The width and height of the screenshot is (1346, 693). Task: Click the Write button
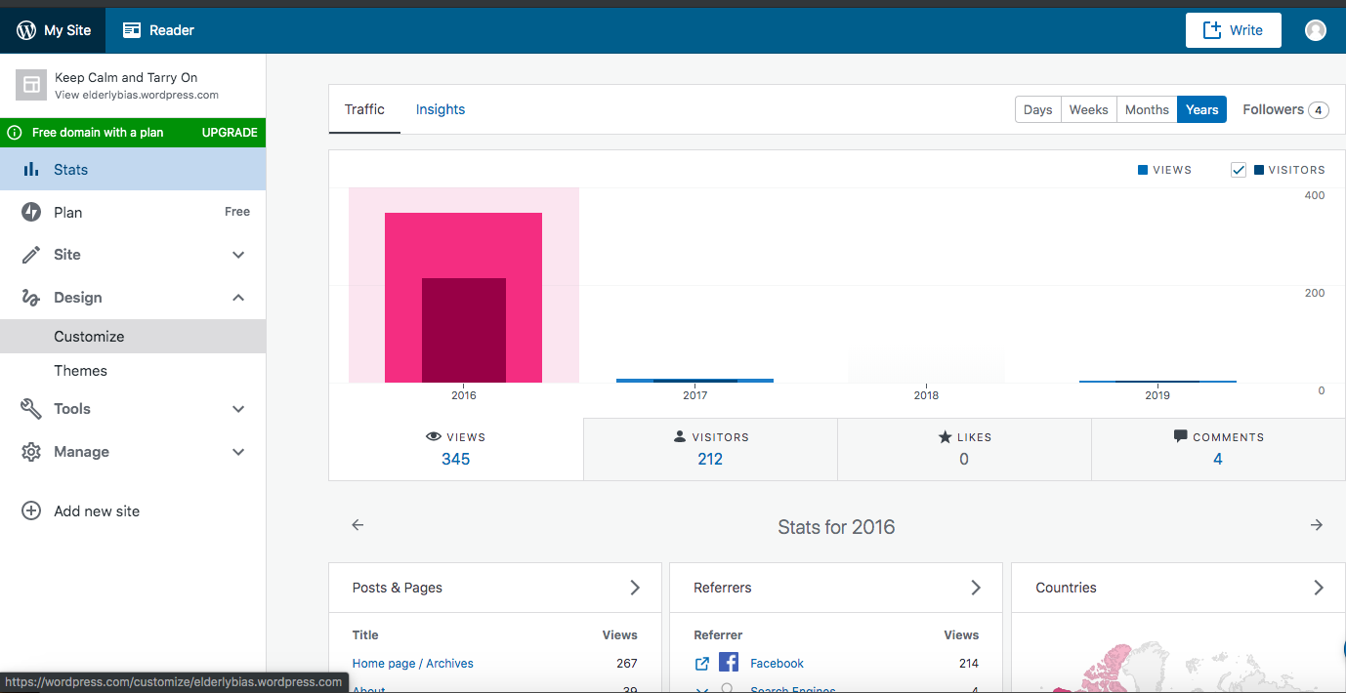[1233, 30]
